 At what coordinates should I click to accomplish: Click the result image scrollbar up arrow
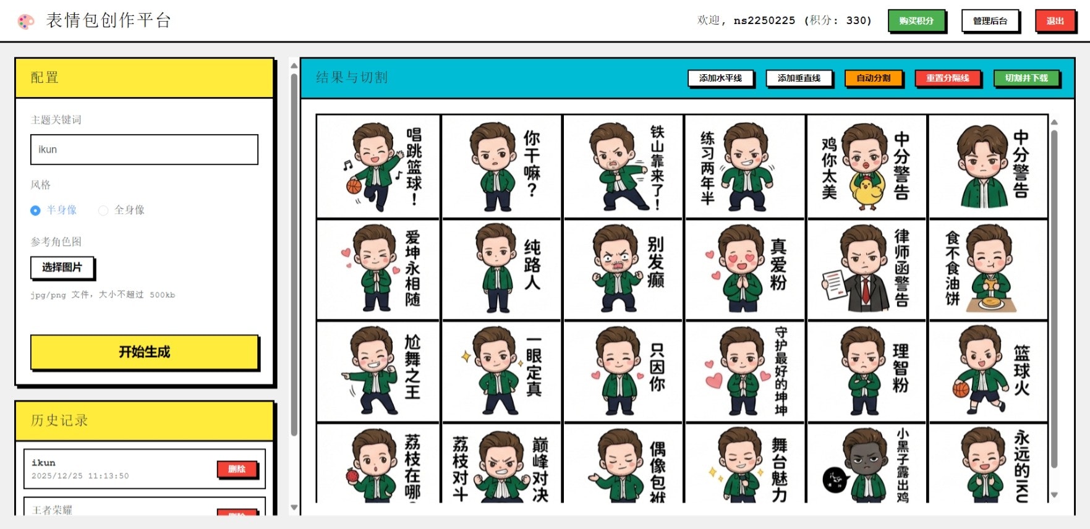pyautogui.click(x=1055, y=122)
